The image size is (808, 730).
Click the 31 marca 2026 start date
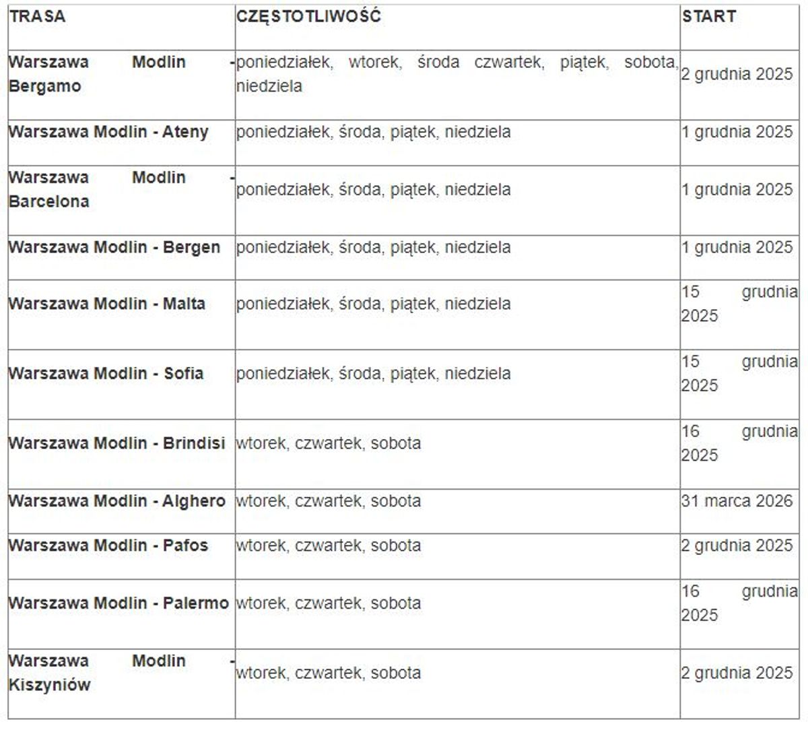(737, 502)
